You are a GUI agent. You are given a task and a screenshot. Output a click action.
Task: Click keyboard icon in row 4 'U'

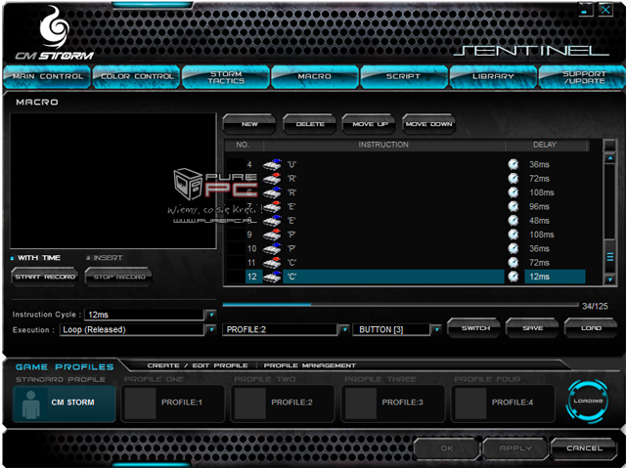[272, 164]
